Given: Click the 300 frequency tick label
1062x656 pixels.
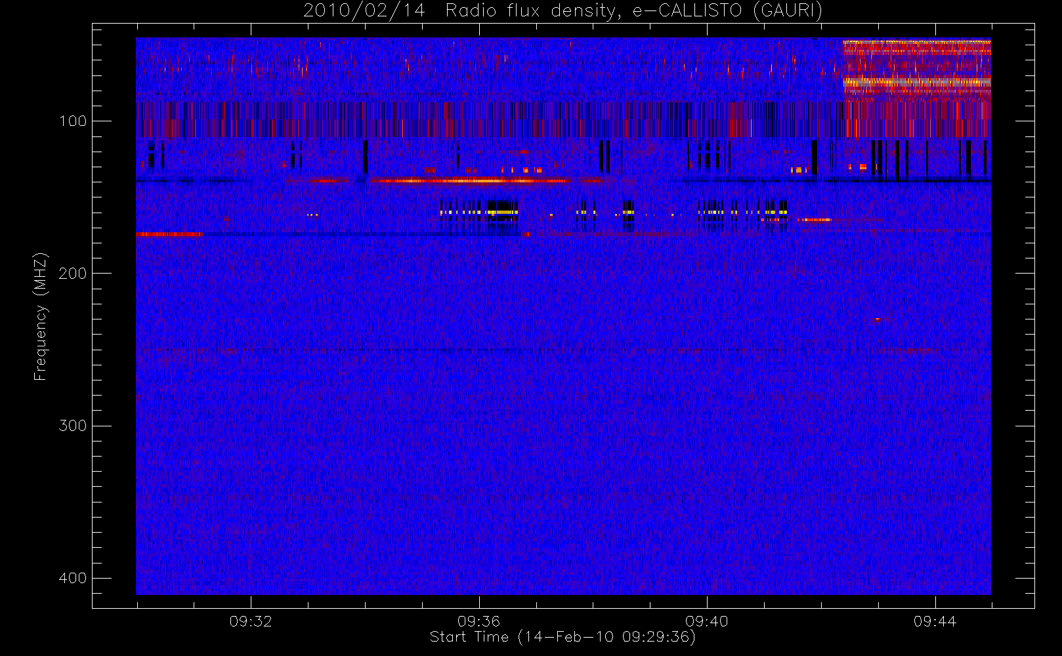Looking at the screenshot, I should tap(73, 425).
